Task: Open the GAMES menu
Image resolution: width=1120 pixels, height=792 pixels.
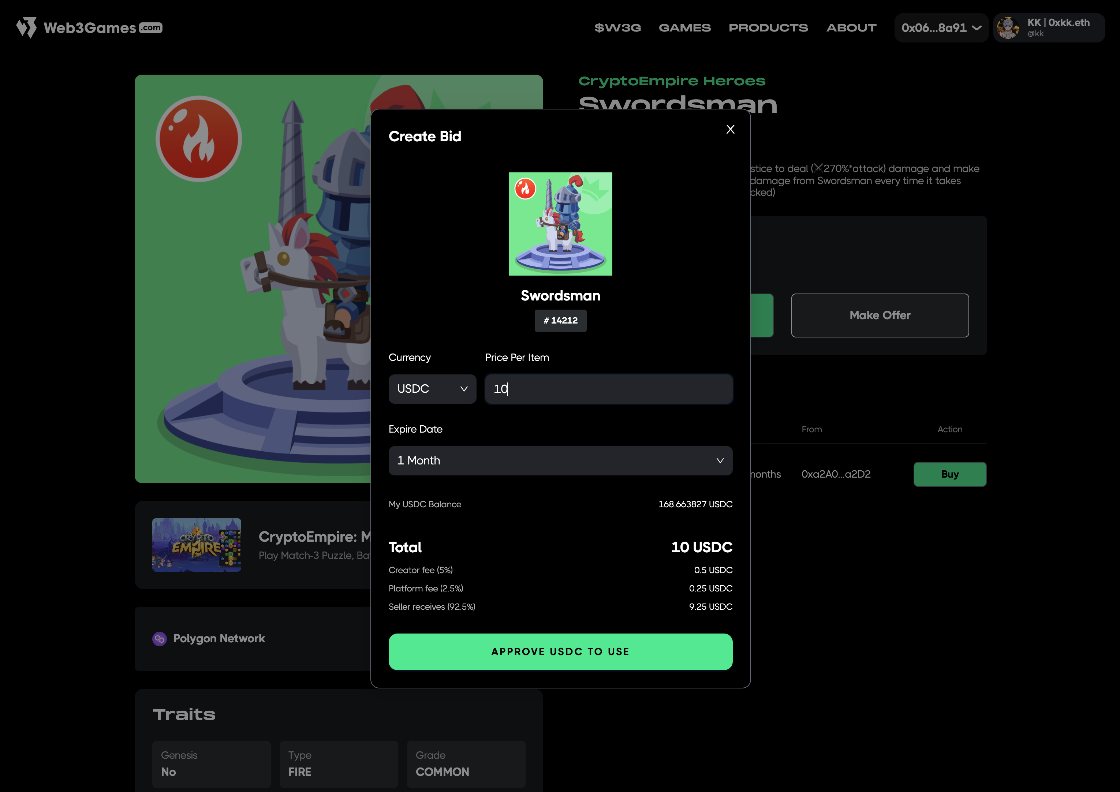Action: click(x=684, y=28)
